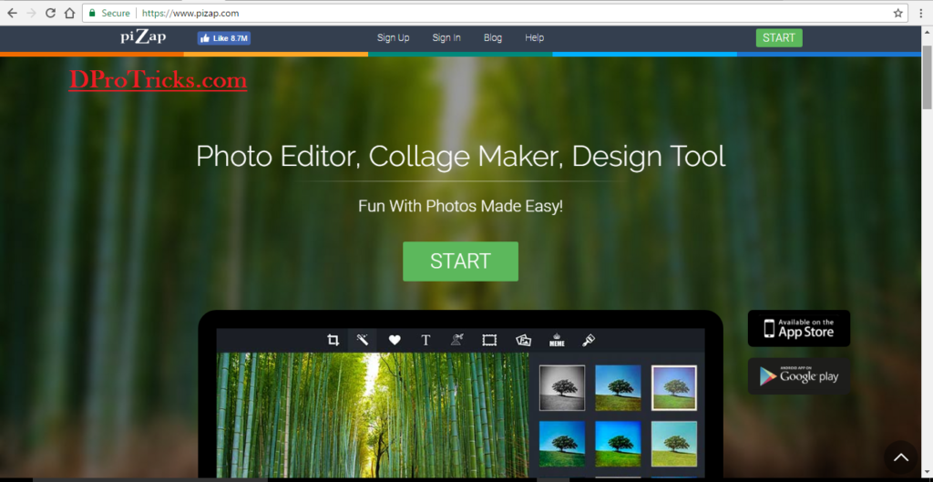The image size is (933, 482).
Task: Open Chrome's three-dot menu
Action: coord(920,13)
